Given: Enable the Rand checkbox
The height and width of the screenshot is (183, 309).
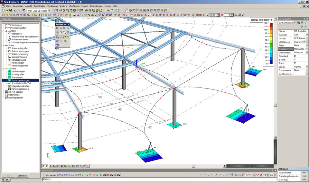Looking at the screenshot, I should click(x=295, y=63).
